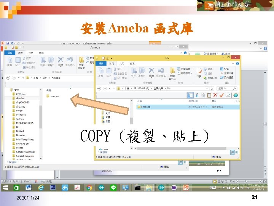Click Copy icon in lib window ribbon
Image resolution: width=274 pixels, height=206 pixels.
100,71
